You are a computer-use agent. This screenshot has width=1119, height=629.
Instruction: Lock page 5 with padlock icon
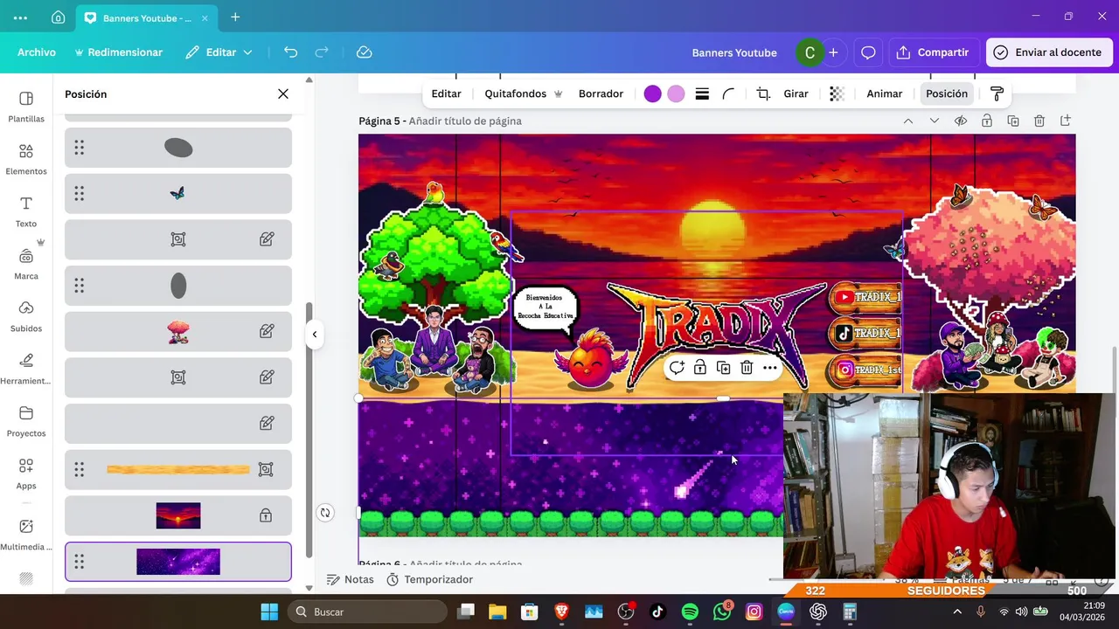coord(987,121)
